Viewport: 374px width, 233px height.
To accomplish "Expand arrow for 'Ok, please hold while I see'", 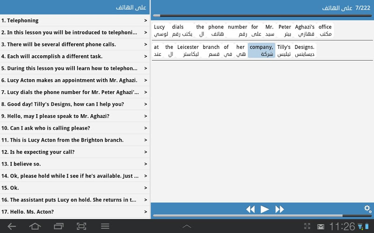I will point(145,176).
